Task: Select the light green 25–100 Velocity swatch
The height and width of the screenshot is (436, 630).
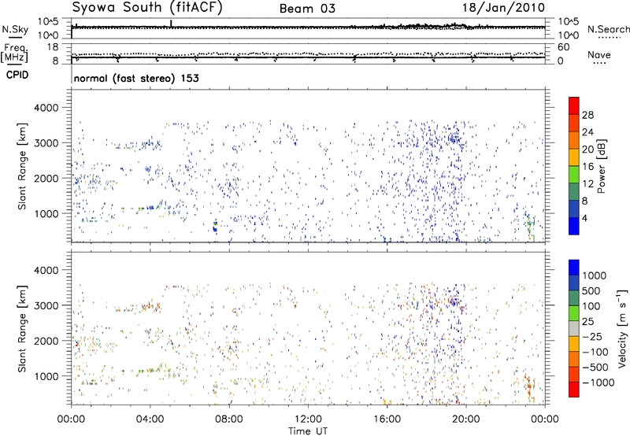Action: pyautogui.click(x=574, y=314)
